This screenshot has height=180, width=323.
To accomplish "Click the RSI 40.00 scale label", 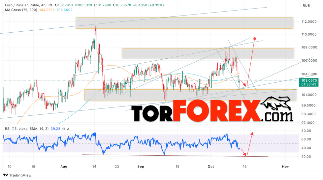I will click(x=306, y=148).
